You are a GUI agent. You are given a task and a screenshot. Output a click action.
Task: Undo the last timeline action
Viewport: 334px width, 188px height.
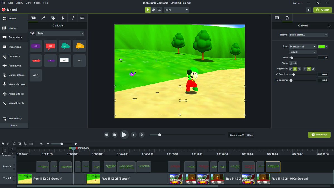(3, 144)
